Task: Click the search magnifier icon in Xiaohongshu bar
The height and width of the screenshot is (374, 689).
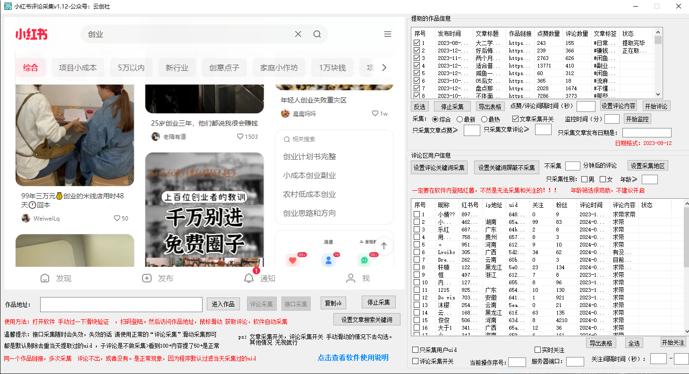Action: coord(317,34)
